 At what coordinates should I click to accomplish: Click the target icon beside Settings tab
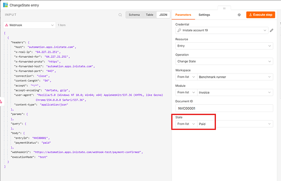coord(239,15)
